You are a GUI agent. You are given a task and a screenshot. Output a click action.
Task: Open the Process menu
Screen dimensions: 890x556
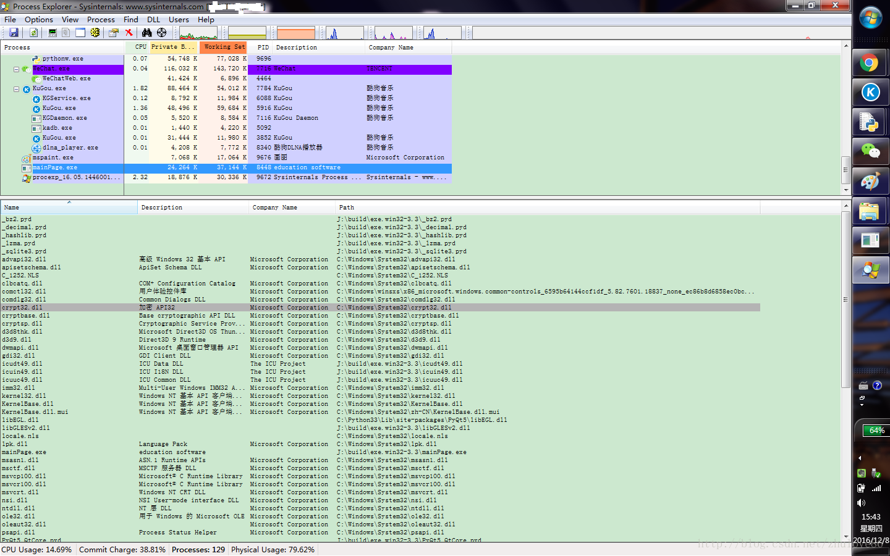point(101,20)
